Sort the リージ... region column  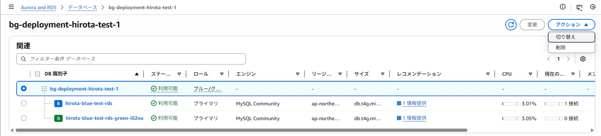(340, 74)
